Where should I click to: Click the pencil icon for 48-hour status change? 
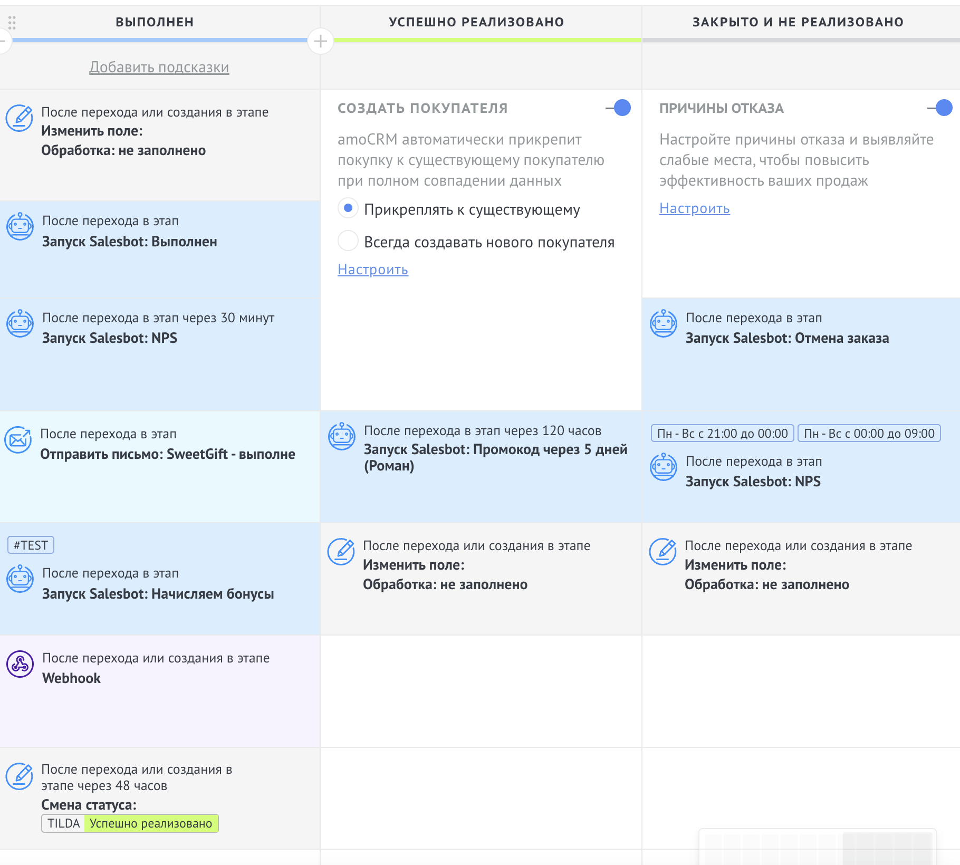pyautogui.click(x=20, y=776)
